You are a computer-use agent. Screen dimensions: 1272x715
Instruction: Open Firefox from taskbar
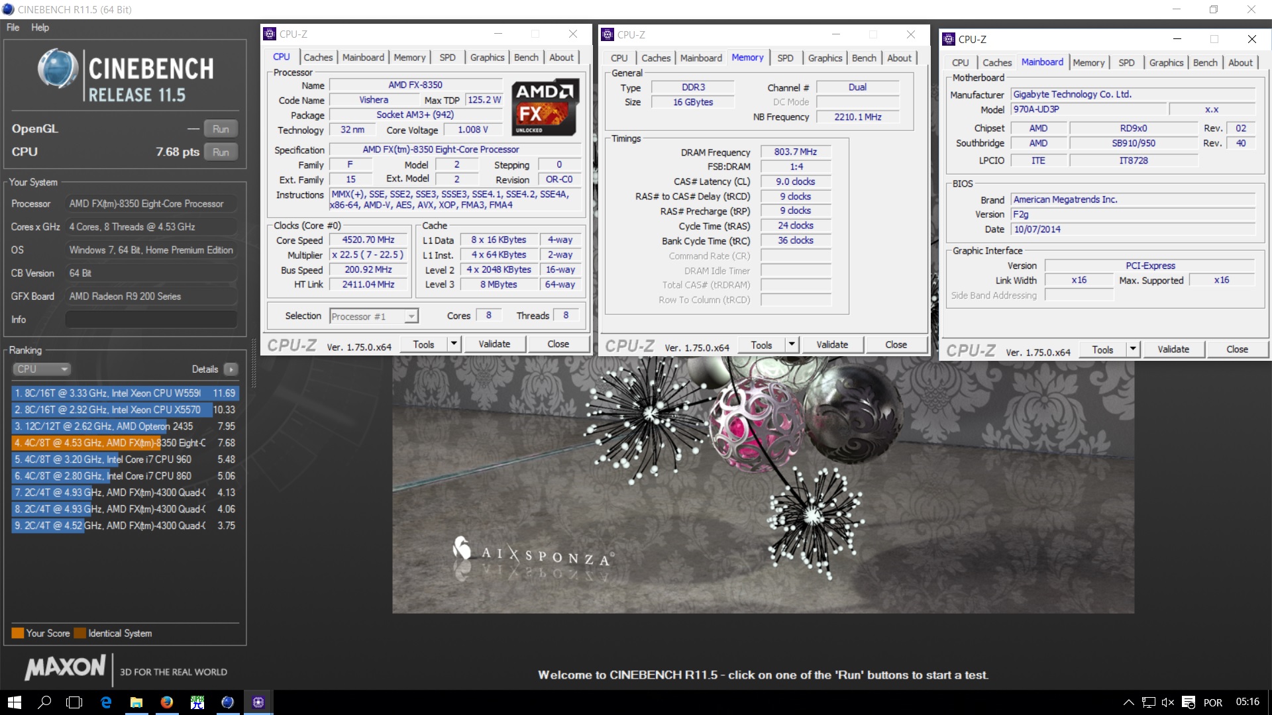point(167,702)
